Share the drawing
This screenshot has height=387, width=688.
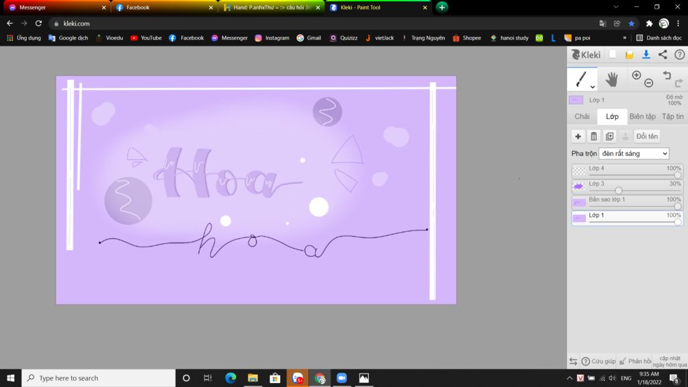pos(662,54)
